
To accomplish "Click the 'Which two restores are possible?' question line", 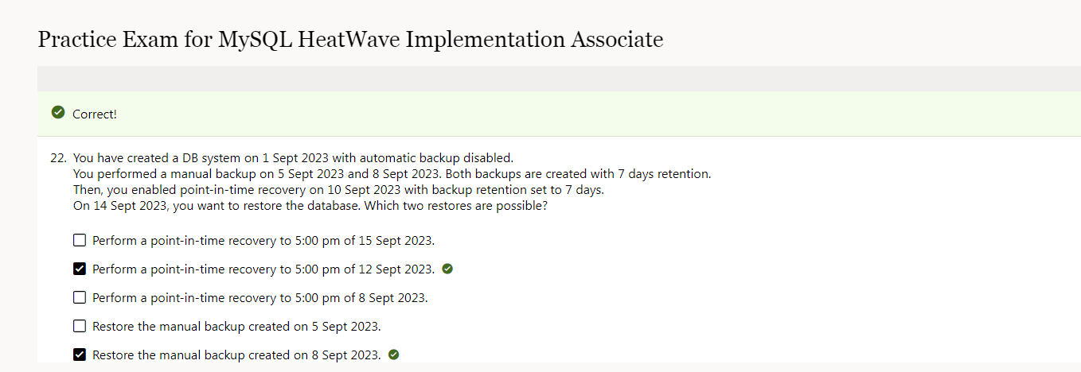I will pyautogui.click(x=310, y=205).
